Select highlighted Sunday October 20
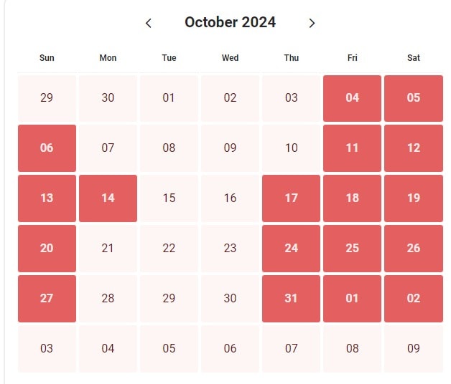The width and height of the screenshot is (451, 384). 47,249
